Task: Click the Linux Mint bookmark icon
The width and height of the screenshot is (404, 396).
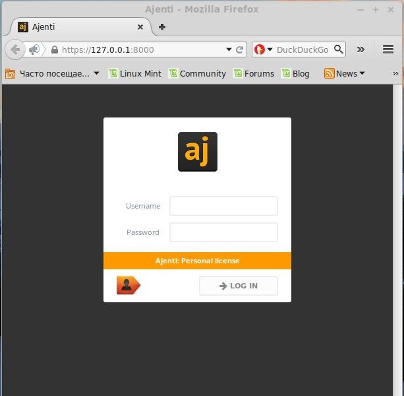Action: (113, 73)
